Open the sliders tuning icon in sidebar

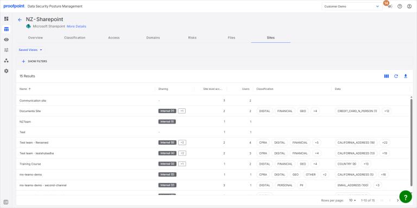pyautogui.click(x=7, y=50)
